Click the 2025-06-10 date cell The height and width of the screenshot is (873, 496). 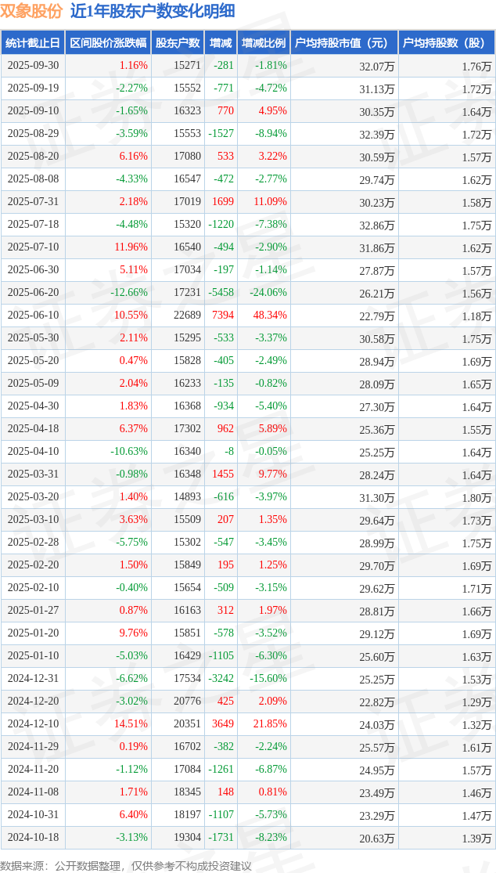pos(33,316)
